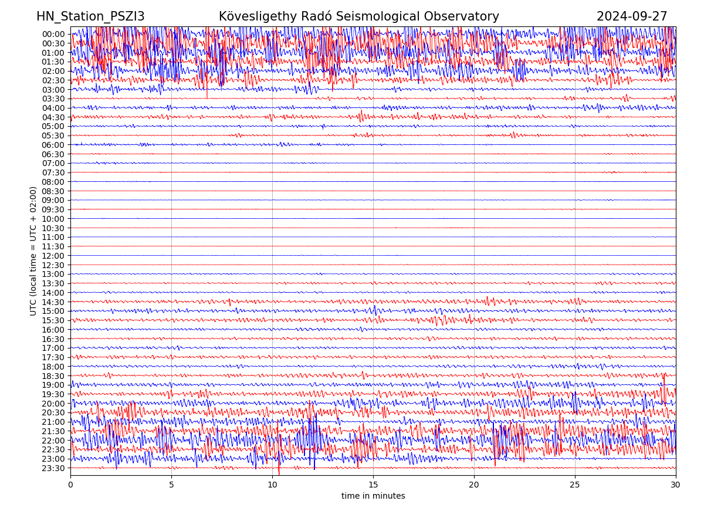Click the x-axis tick labeled 10

pos(272,485)
